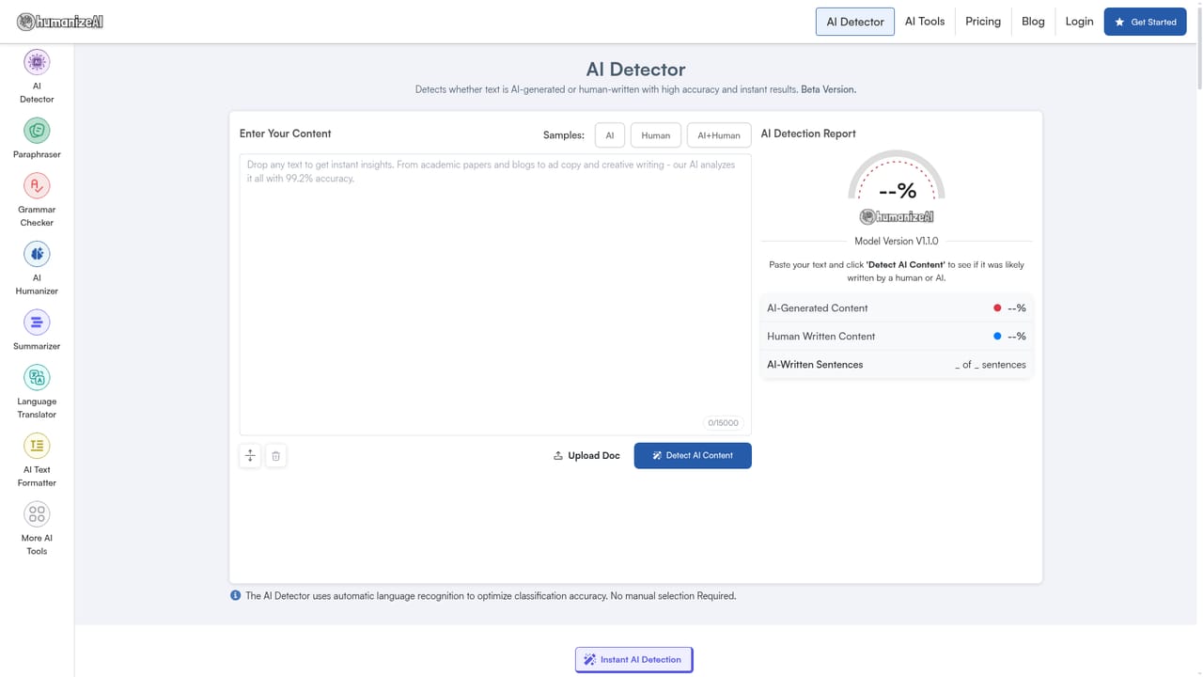The height and width of the screenshot is (677, 1203).
Task: Click the Upload Doc button
Action: (586, 456)
